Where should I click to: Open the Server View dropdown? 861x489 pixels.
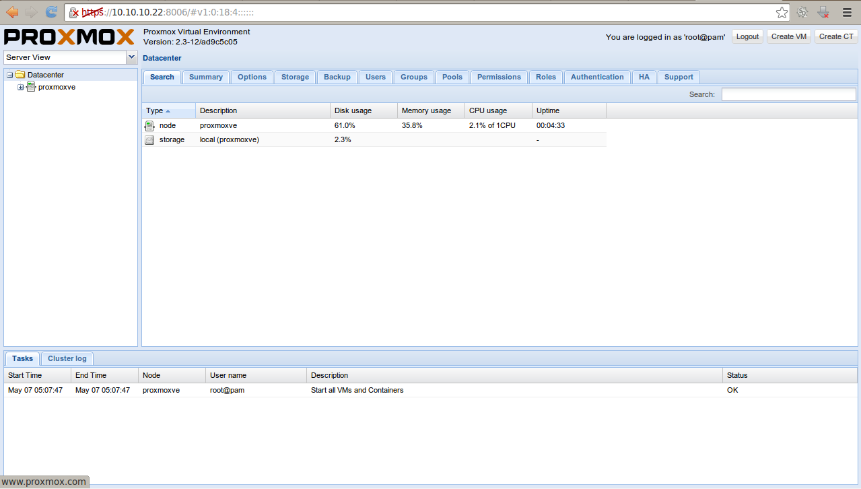click(132, 57)
